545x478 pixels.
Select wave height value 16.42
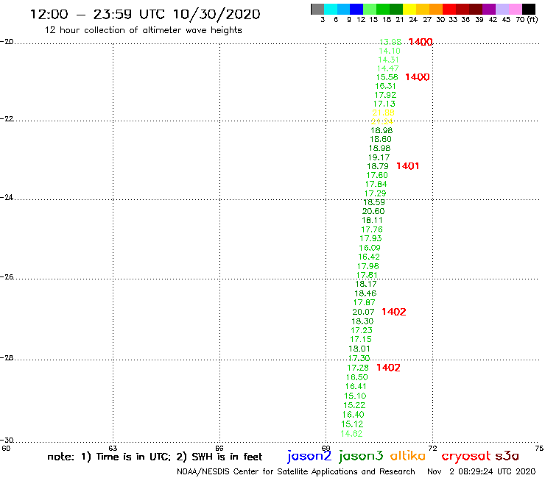point(369,257)
